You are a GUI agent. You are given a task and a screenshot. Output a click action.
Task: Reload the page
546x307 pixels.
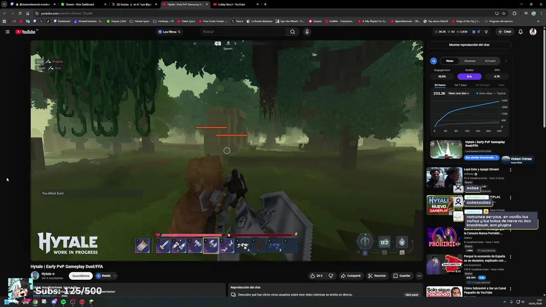pos(20,13)
